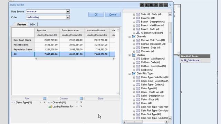Click the Claim Risk Types dimension icon
Viewport: 221px width, 124px height.
tap(134, 73)
